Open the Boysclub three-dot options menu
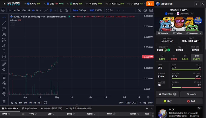The height and width of the screenshot is (118, 206). point(197,4)
